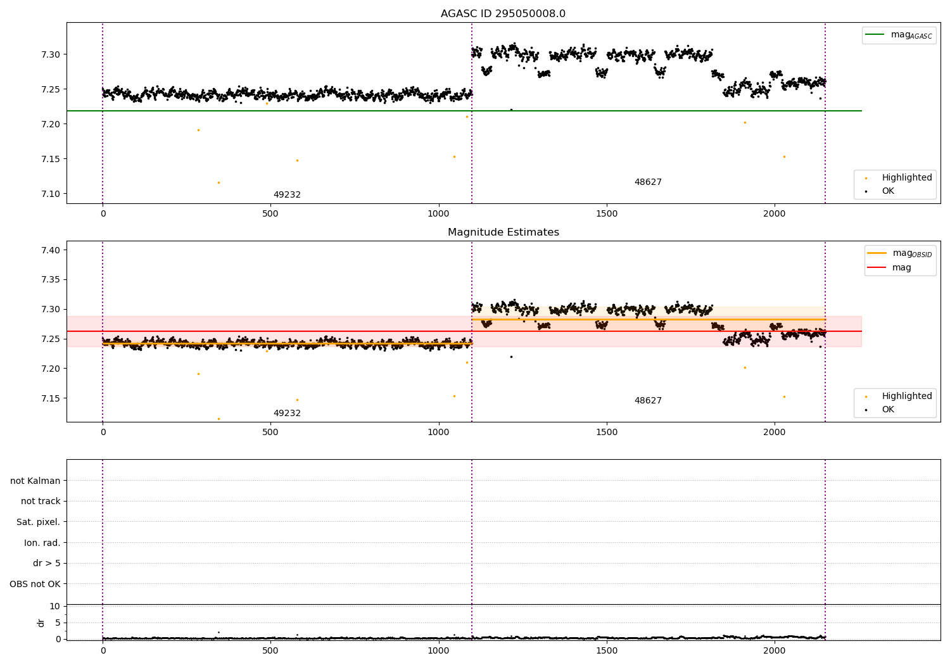Select the mag AGASC legend entry label
950x665 pixels.
911,35
